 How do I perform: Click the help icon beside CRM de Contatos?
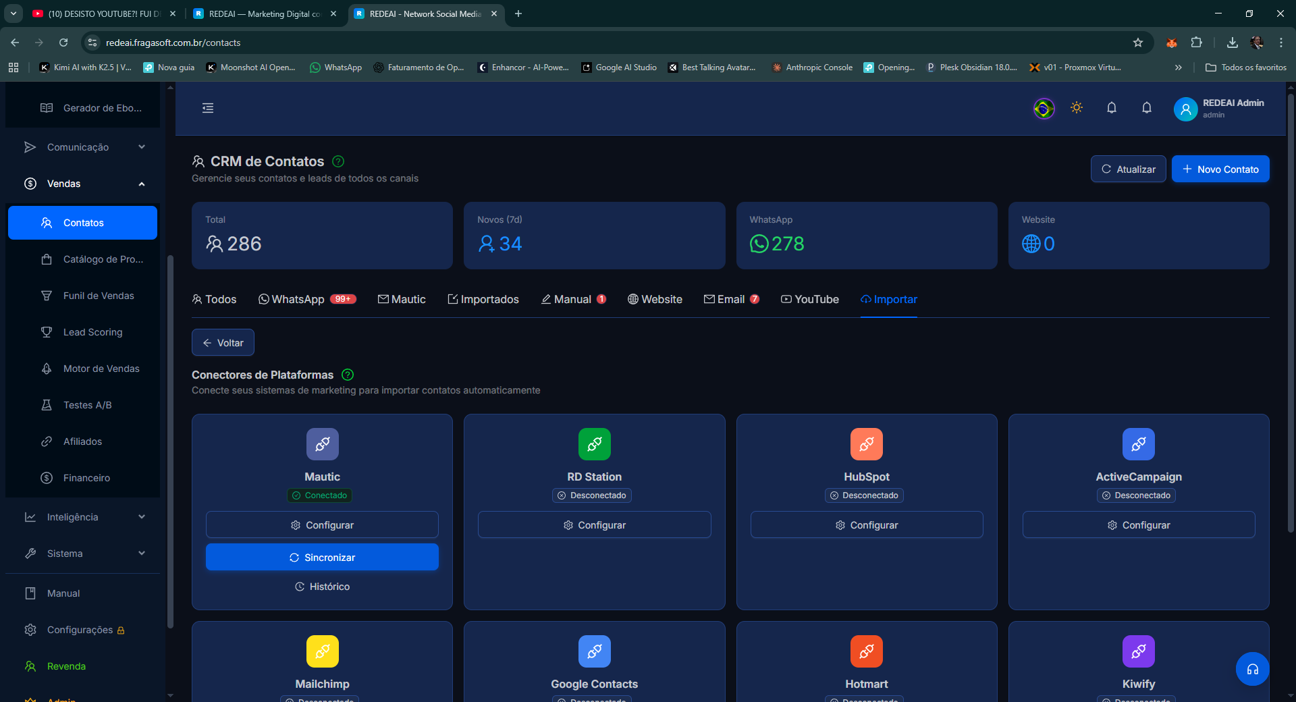[339, 161]
